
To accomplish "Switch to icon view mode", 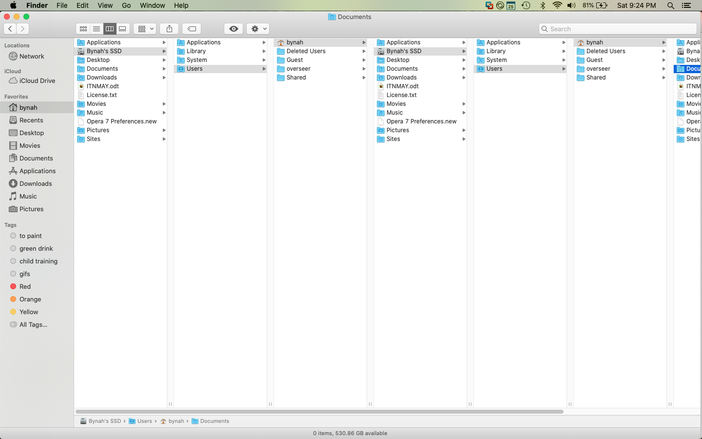I will click(83, 29).
